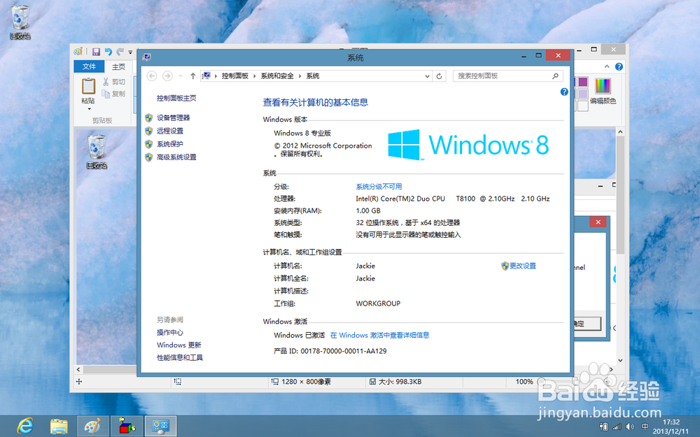Click the colored blocks app on taskbar
Viewport: 700px width, 437px height.
point(127,427)
